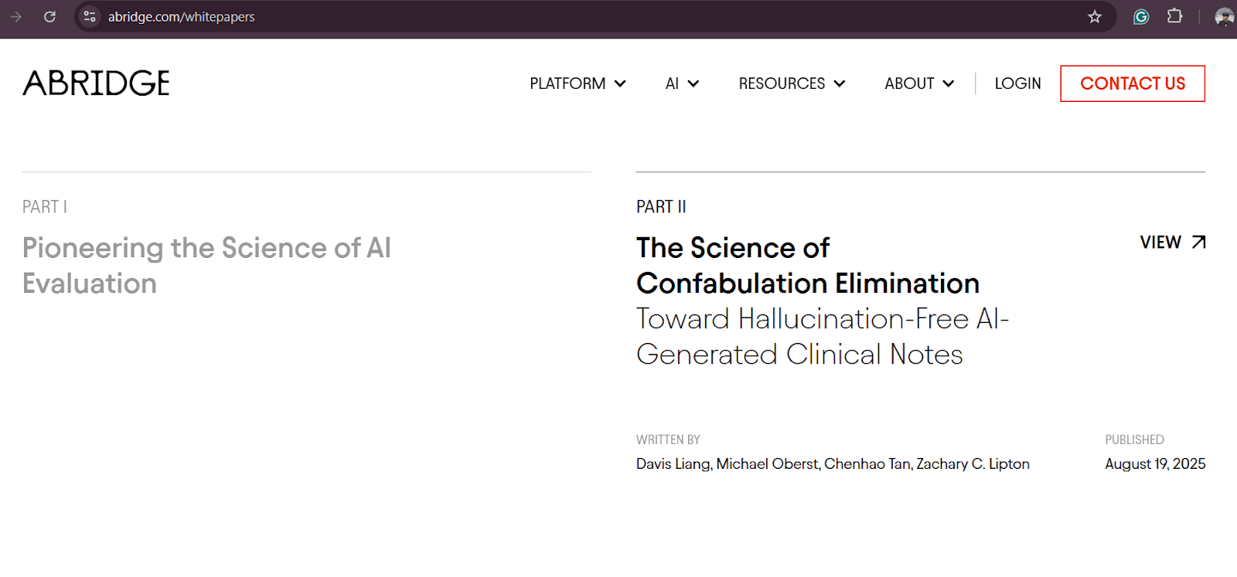
Task: Open the LOGIN link
Action: point(1017,83)
